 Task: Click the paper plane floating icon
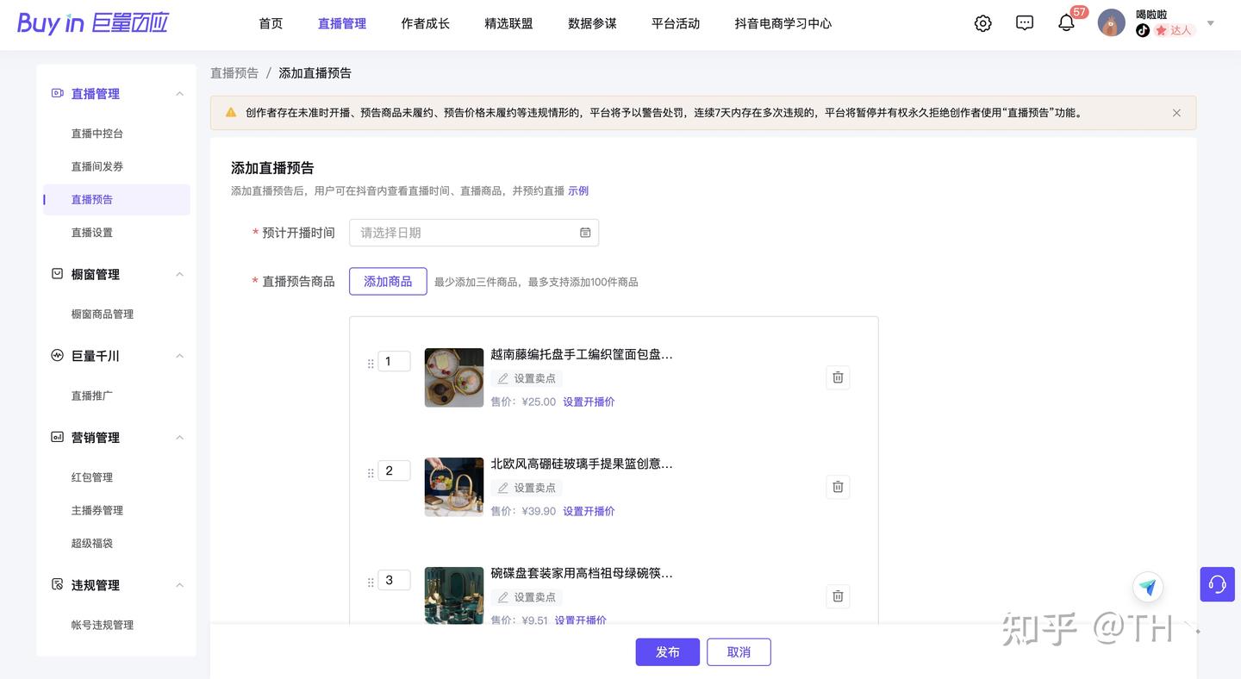pos(1148,588)
